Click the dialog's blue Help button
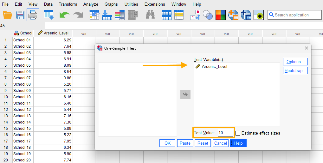 pyautogui.click(x=238, y=143)
